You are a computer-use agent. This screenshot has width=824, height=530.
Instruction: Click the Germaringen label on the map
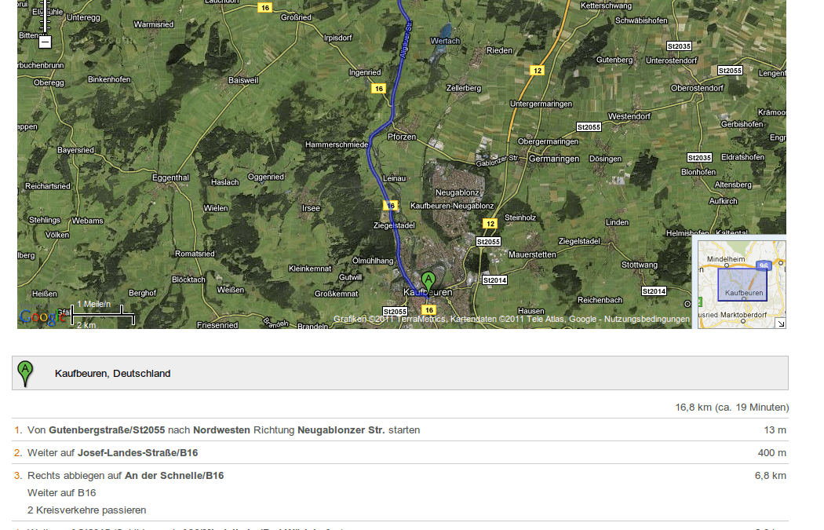point(554,159)
